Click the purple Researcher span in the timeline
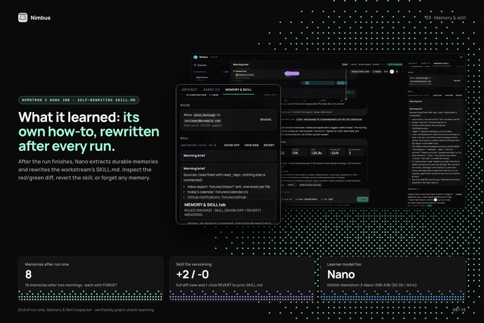484x323 pixels. click(292, 73)
